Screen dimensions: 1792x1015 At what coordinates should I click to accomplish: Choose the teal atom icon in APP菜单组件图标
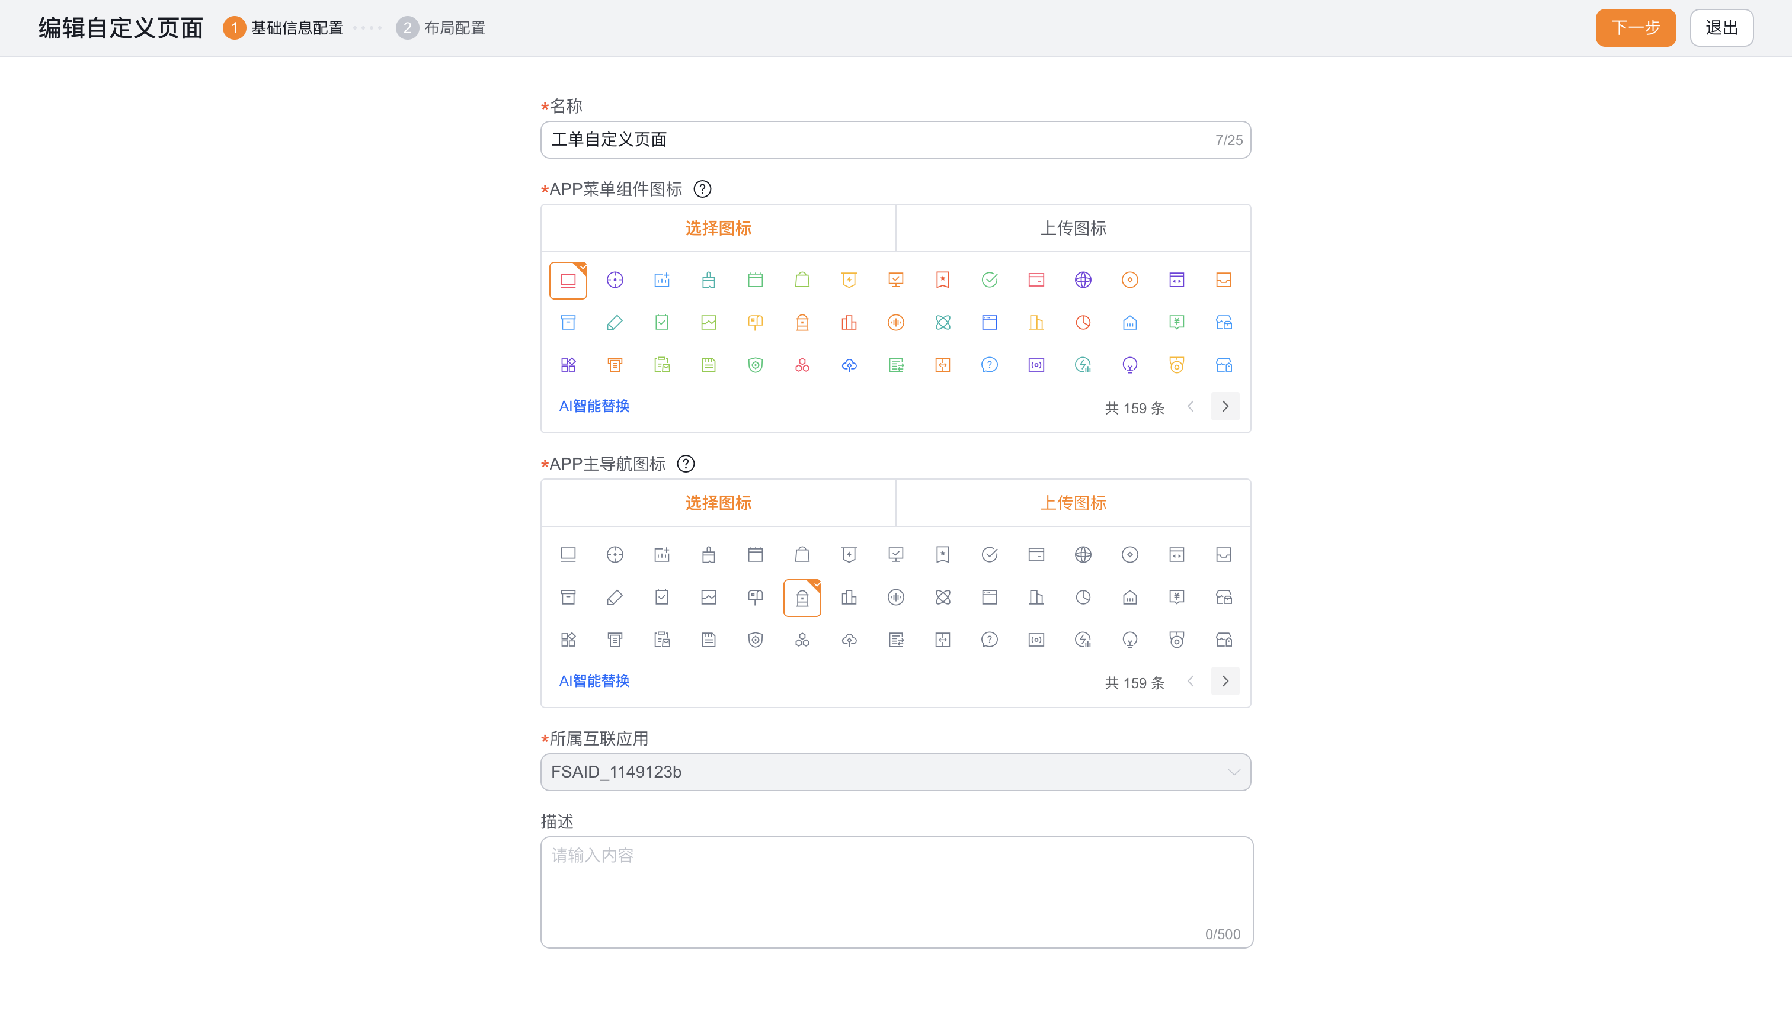tap(942, 323)
